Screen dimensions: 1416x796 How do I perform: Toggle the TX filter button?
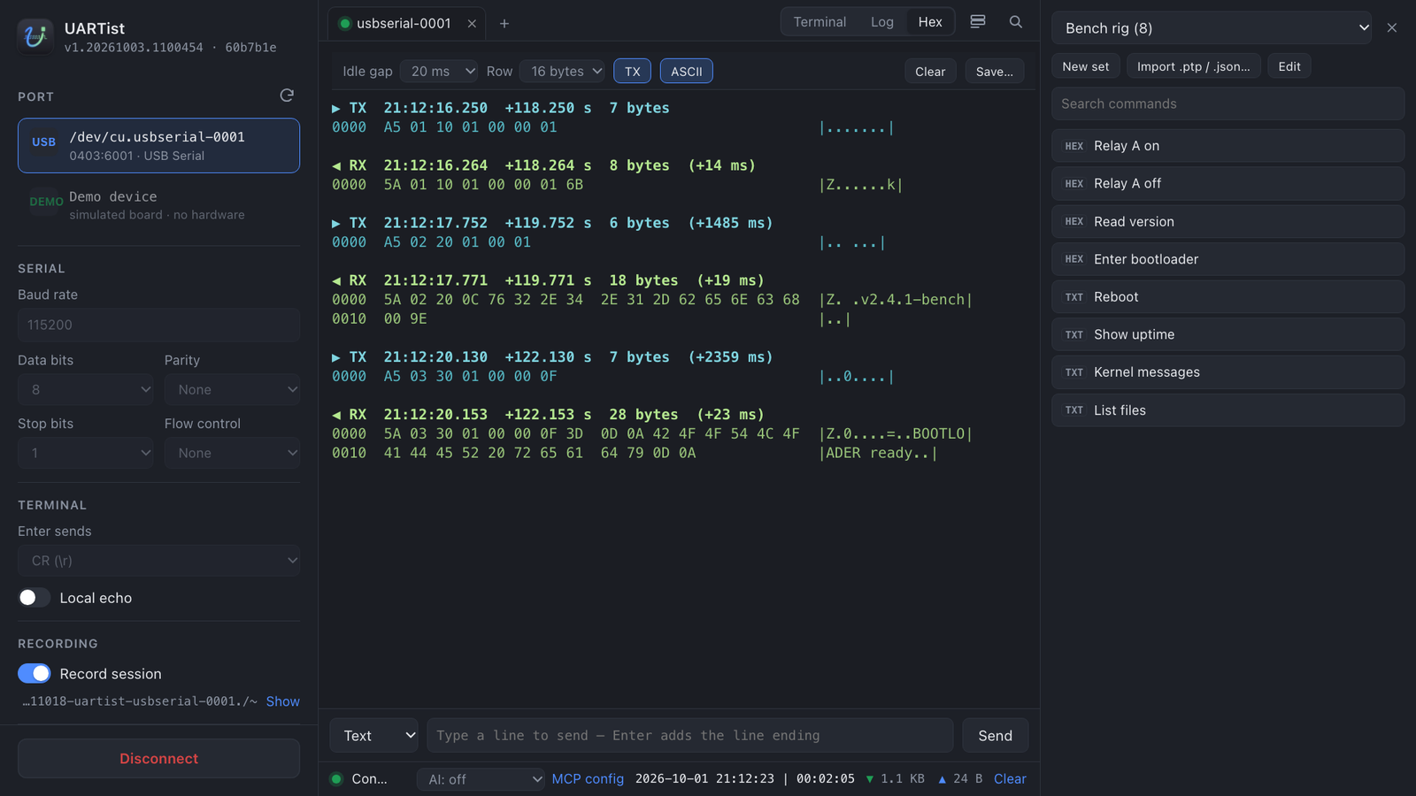633,72
